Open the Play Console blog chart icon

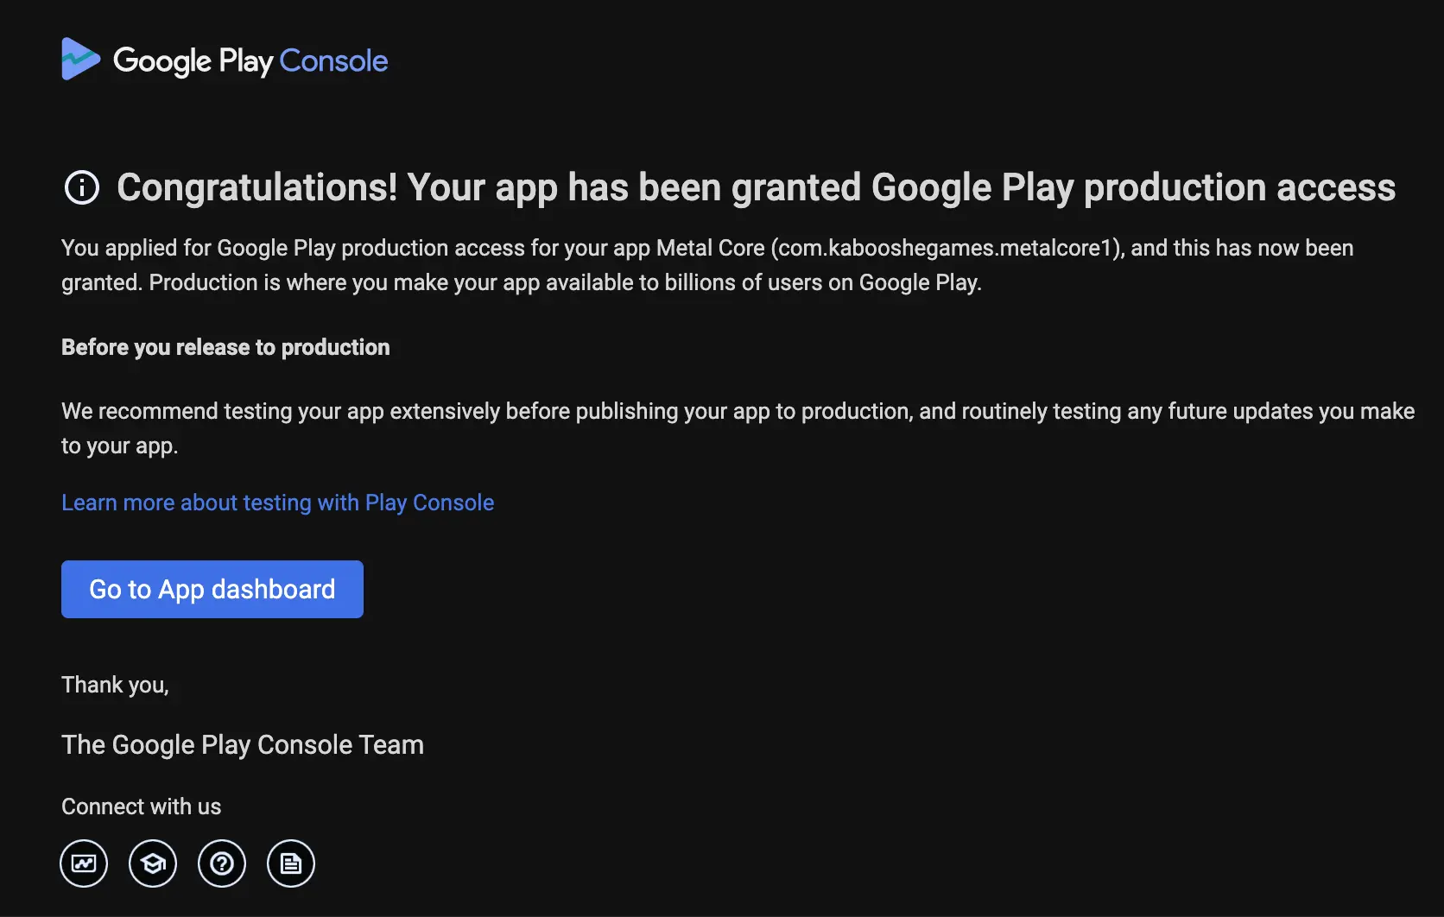click(x=84, y=863)
